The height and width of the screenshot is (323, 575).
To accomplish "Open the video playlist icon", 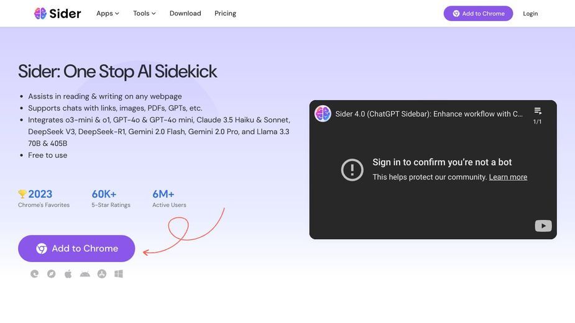I will (x=538, y=111).
